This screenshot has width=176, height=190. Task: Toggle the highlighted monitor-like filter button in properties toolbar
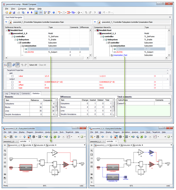pos(18,65)
